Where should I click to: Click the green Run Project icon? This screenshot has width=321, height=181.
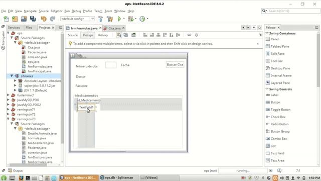119,19
